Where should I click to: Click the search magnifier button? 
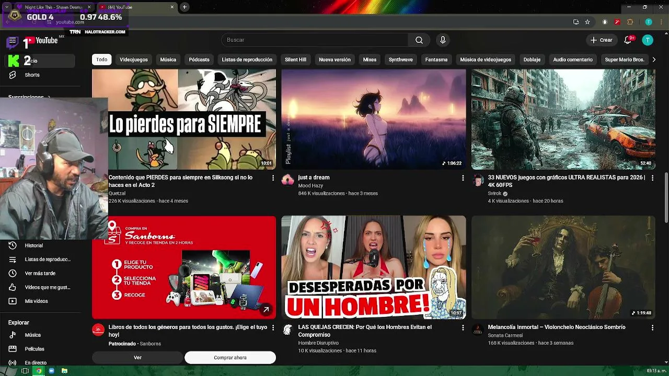click(419, 40)
